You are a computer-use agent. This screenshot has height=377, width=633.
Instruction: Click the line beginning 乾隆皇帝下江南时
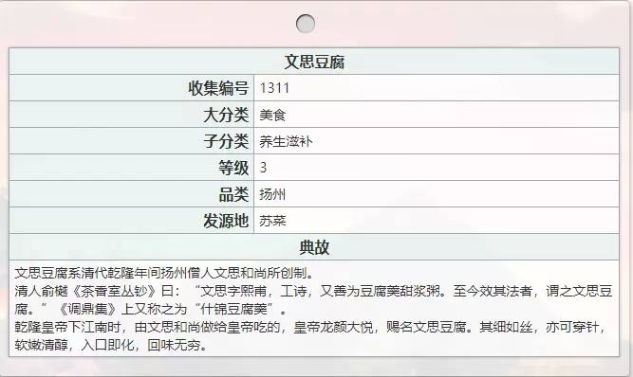coord(311,327)
